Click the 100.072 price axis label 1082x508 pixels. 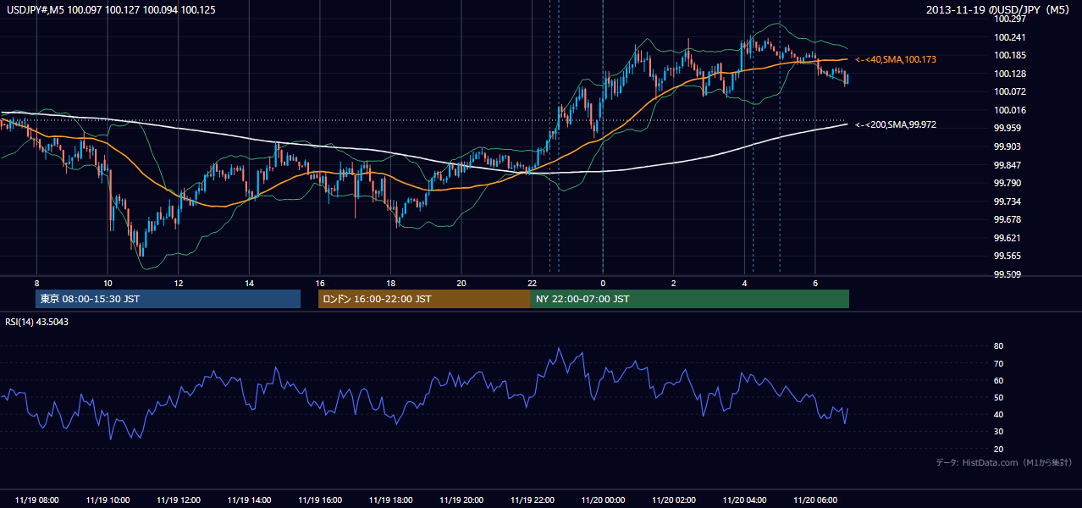point(1009,91)
